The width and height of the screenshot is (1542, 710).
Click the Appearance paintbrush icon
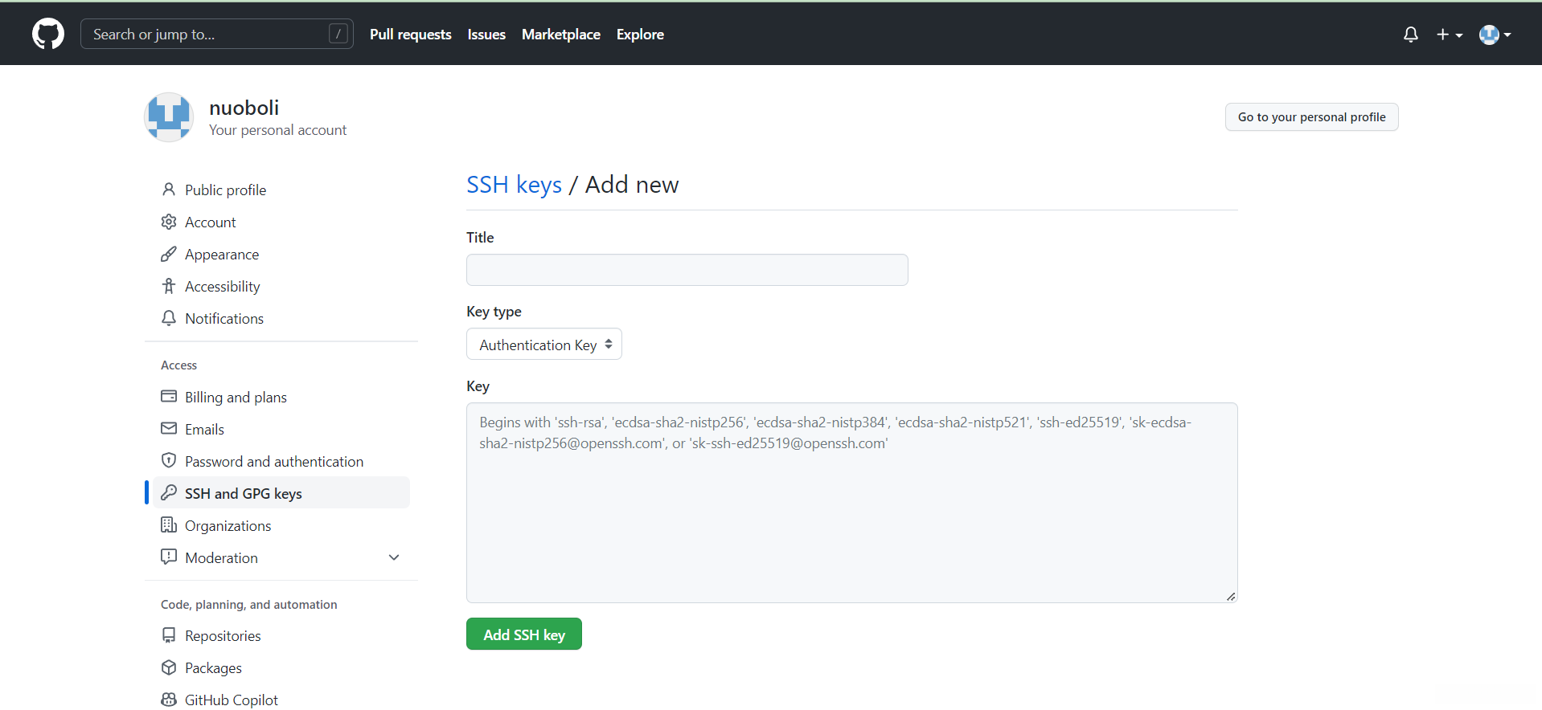click(x=169, y=254)
